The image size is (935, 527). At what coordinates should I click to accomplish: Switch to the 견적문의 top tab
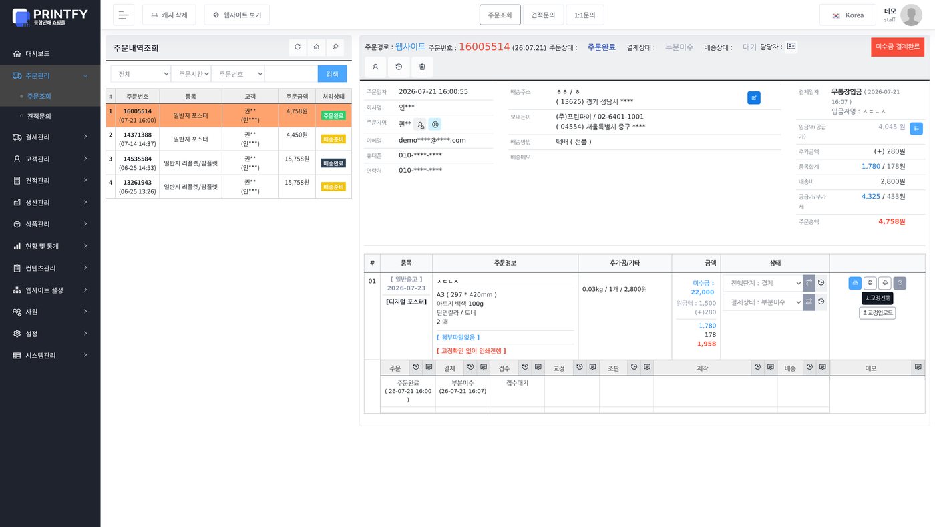[543, 15]
